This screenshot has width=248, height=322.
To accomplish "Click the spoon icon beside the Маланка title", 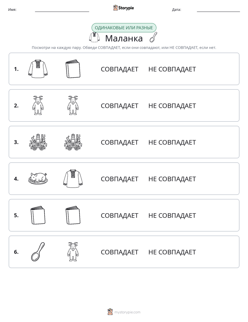I will tap(153, 37).
